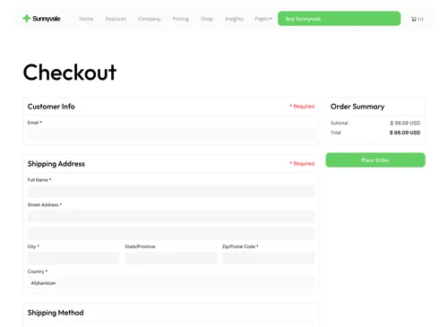Click the State/Province field
Image resolution: width=448 pixels, height=327 pixels.
[171, 258]
